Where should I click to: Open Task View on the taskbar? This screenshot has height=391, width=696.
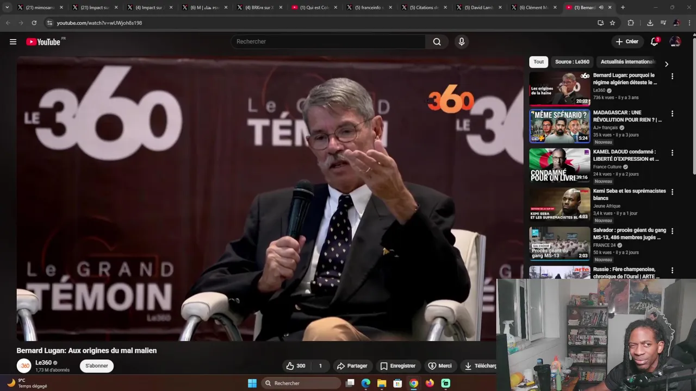[350, 383]
